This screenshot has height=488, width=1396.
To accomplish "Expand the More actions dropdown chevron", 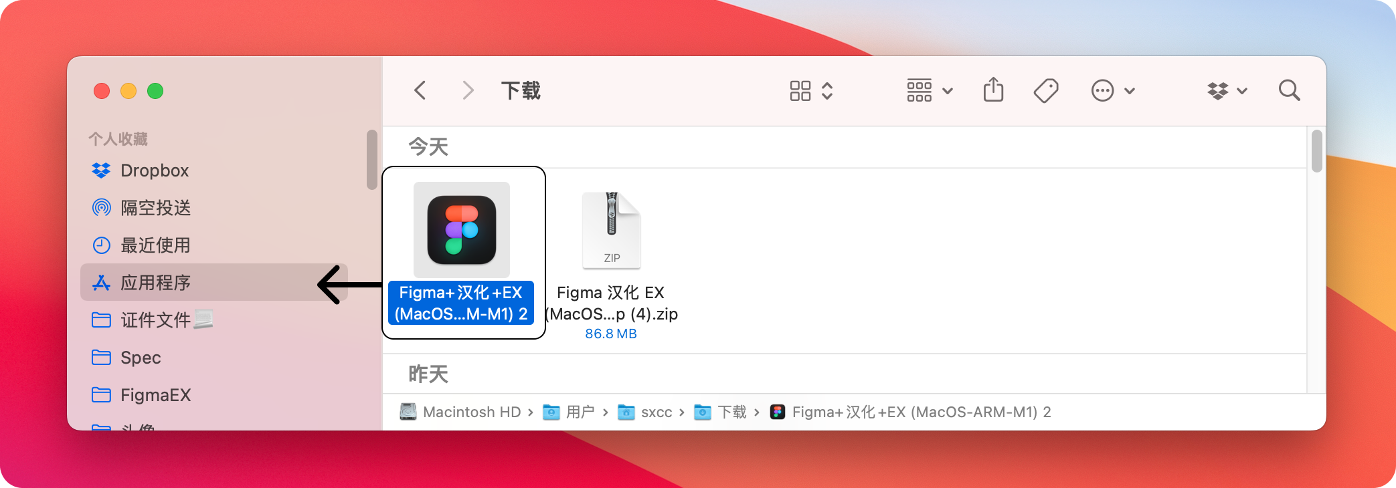I will pyautogui.click(x=1130, y=91).
